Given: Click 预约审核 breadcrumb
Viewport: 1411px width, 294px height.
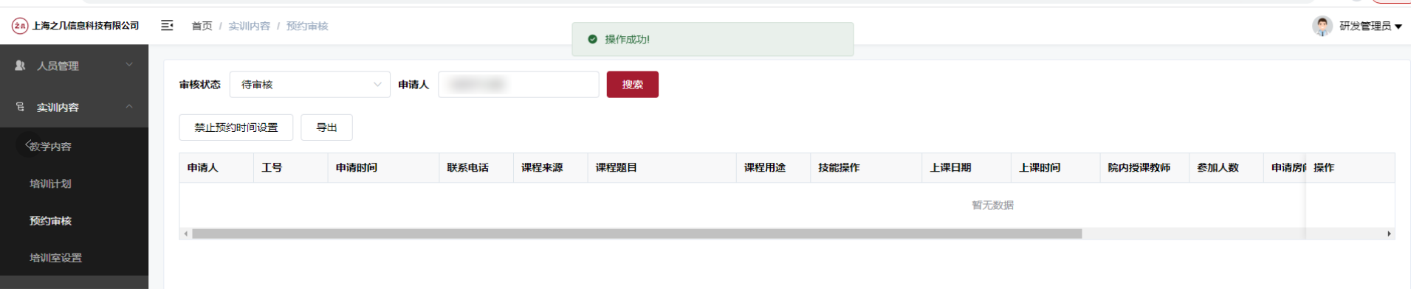Looking at the screenshot, I should pyautogui.click(x=307, y=26).
